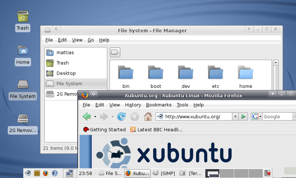Image resolution: width=296 pixels, height=178 pixels.
Task: Reload the page in Firefox
Action: 121,116
